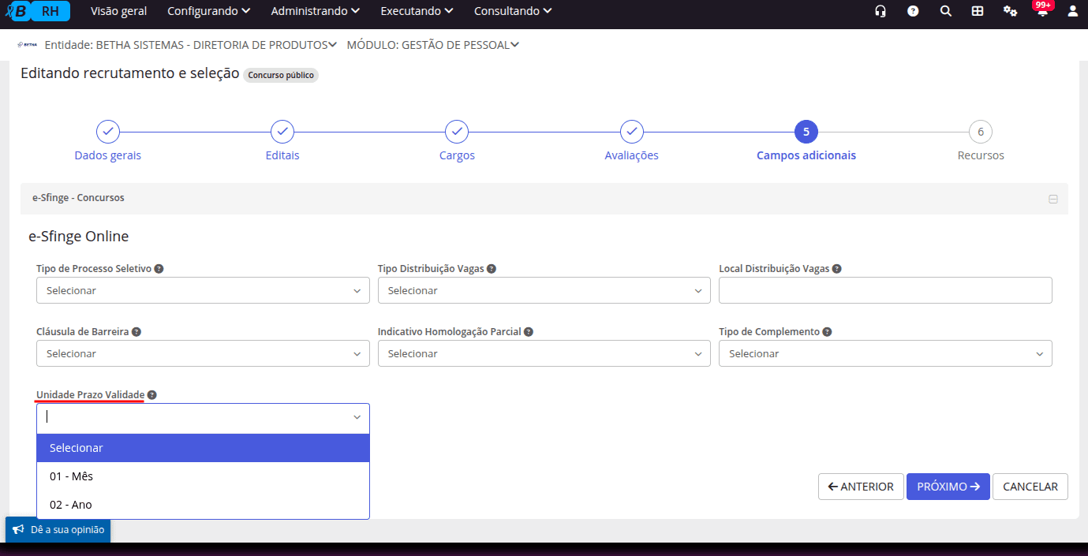Open the user profile icon
The image size is (1088, 556).
tap(1072, 11)
